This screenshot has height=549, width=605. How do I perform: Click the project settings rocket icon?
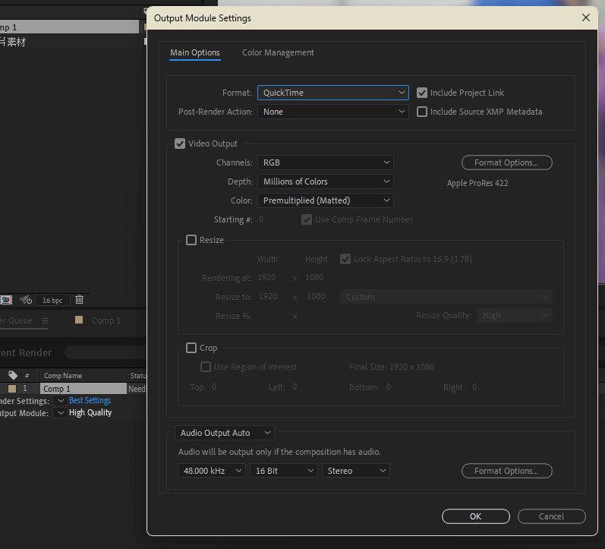[x=26, y=300]
